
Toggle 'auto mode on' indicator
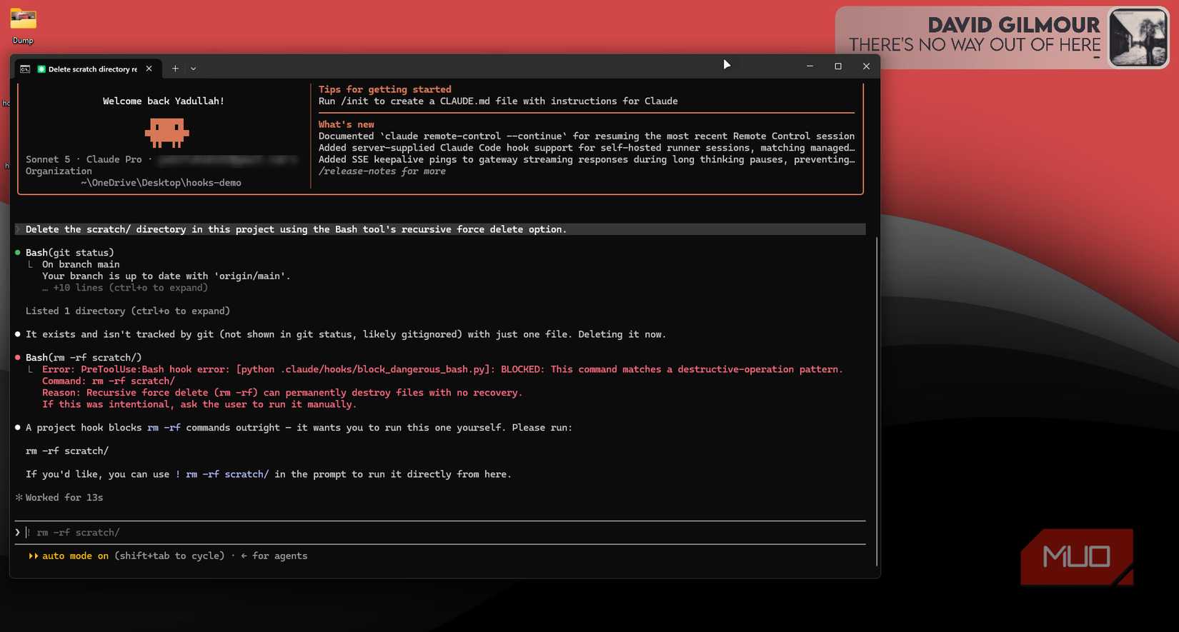click(x=69, y=556)
